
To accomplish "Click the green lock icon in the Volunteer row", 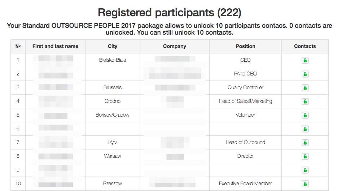I will coord(305,115).
